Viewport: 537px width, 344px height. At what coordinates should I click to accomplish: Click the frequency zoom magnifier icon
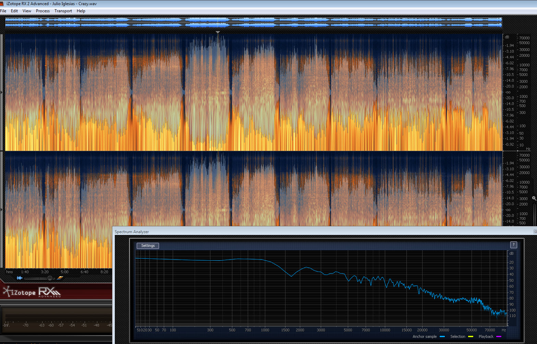[534, 198]
